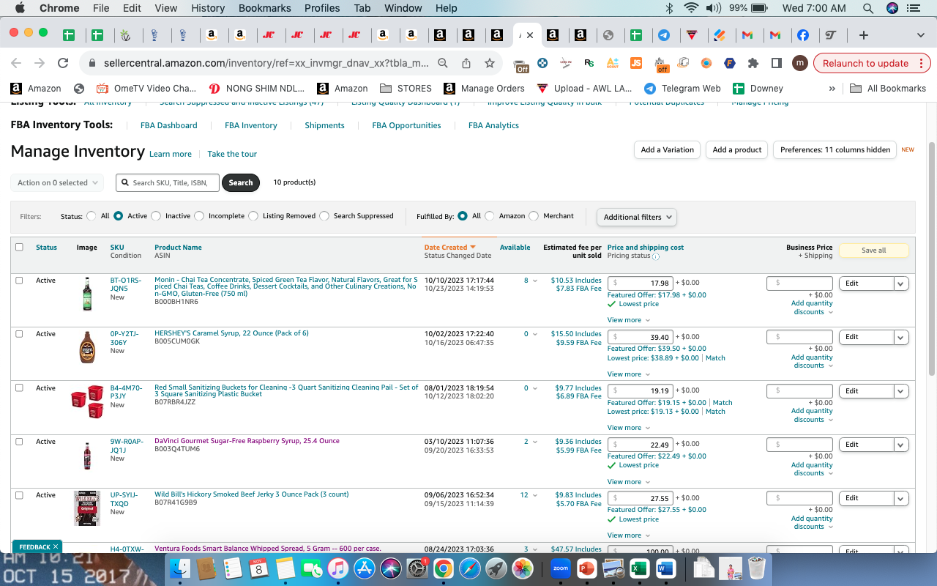Select the Inactive status filter

tap(155, 216)
